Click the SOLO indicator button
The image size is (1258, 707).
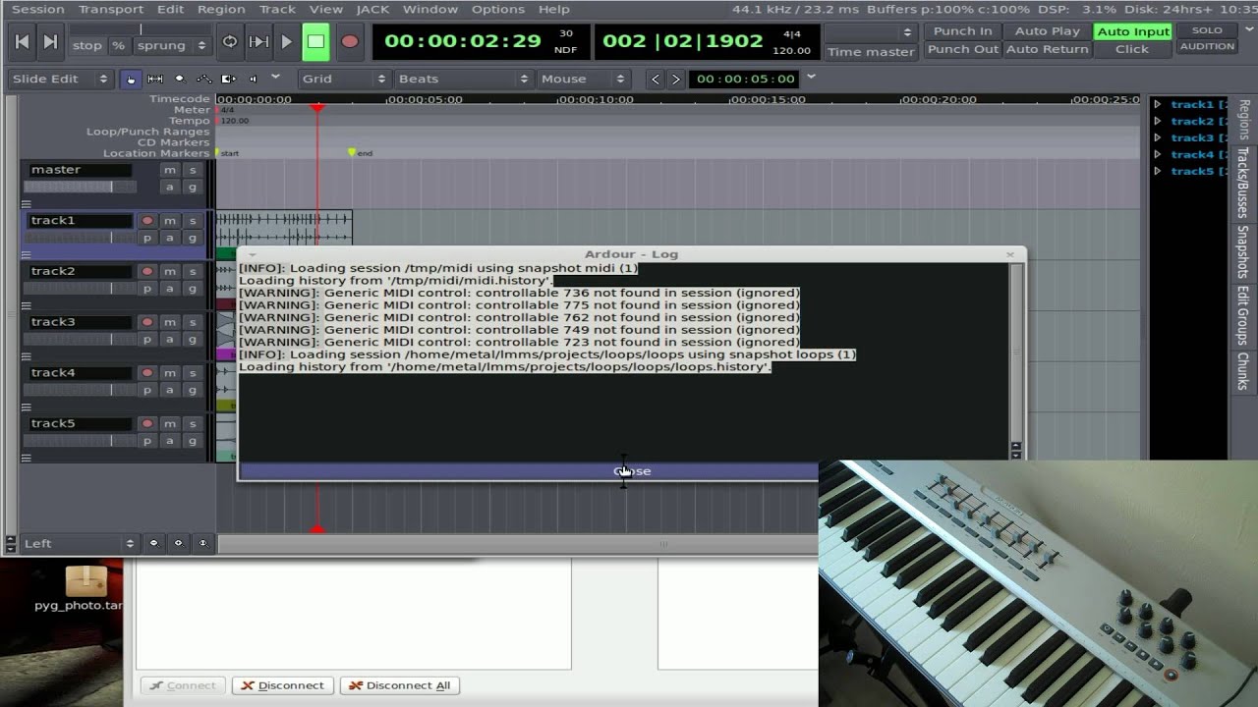coord(1207,30)
